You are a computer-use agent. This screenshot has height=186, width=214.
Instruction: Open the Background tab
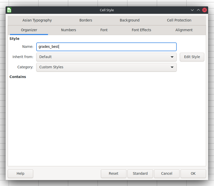click(130, 20)
